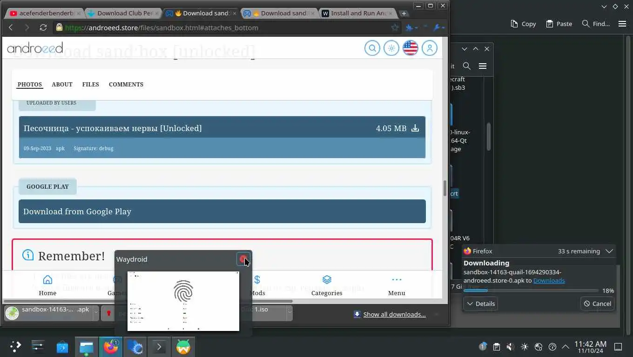Cancel the Firefox download
The width and height of the screenshot is (633, 357).
click(597, 304)
